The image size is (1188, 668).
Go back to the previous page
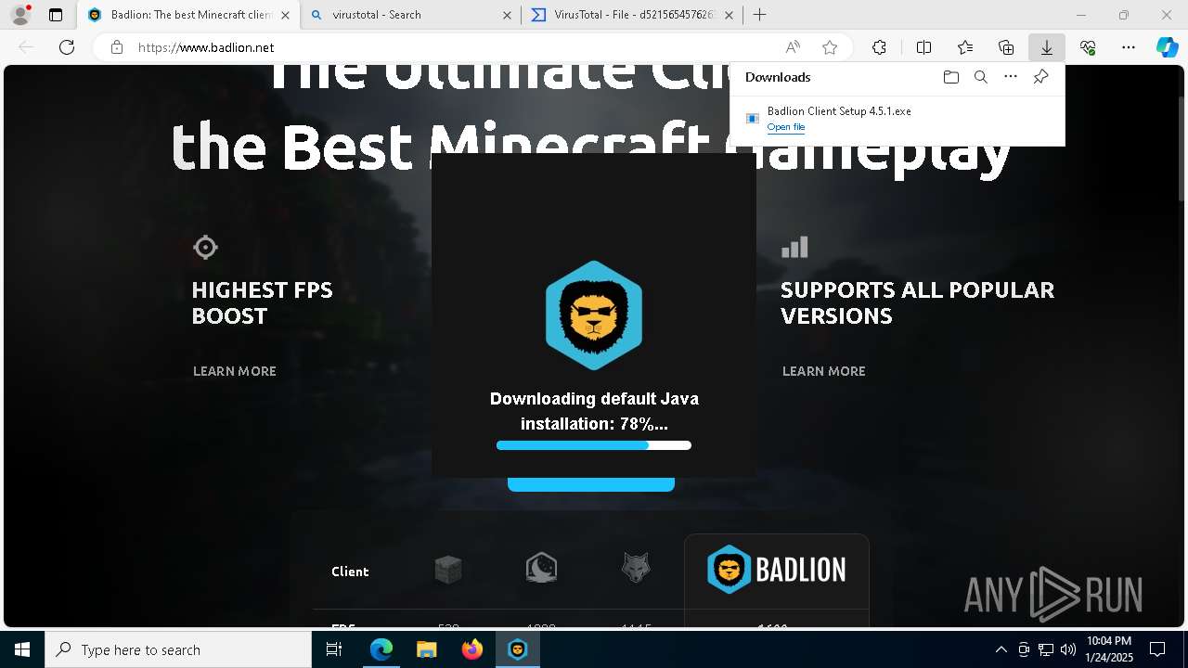click(x=26, y=47)
